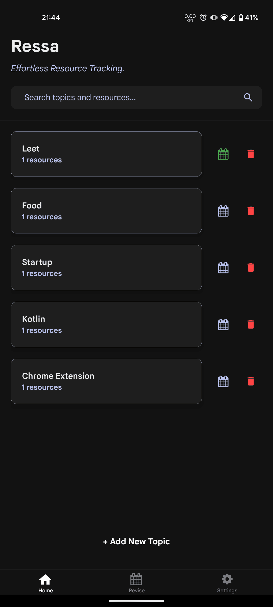Open the calendar icon beside Startup topic
The image size is (273, 607).
pyautogui.click(x=223, y=267)
